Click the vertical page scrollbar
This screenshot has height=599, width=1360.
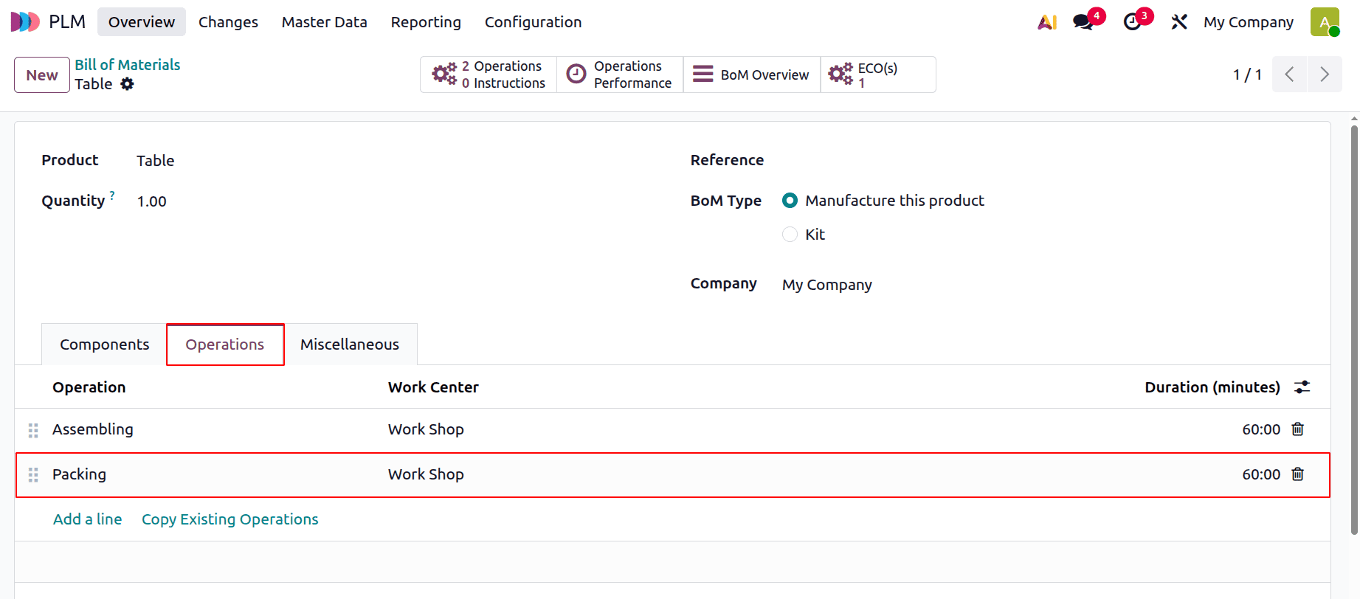(x=1354, y=330)
